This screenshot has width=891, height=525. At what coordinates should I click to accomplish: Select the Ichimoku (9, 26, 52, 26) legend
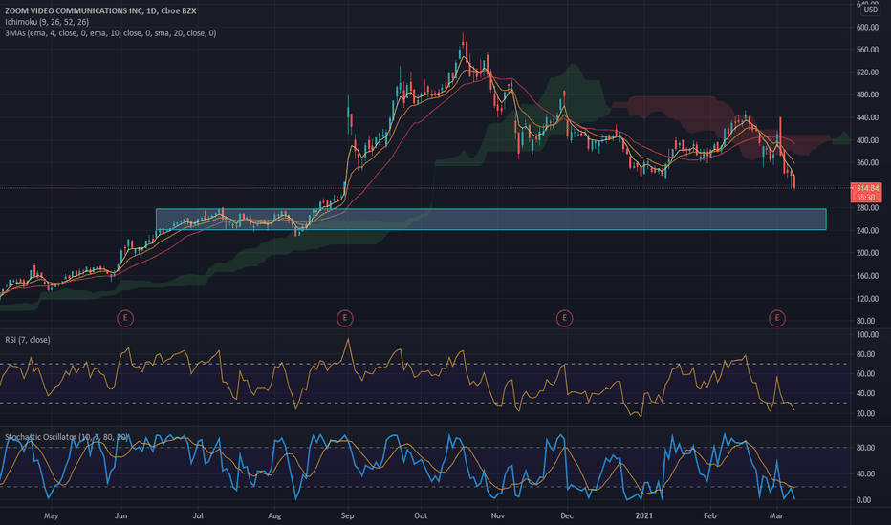(x=47, y=22)
